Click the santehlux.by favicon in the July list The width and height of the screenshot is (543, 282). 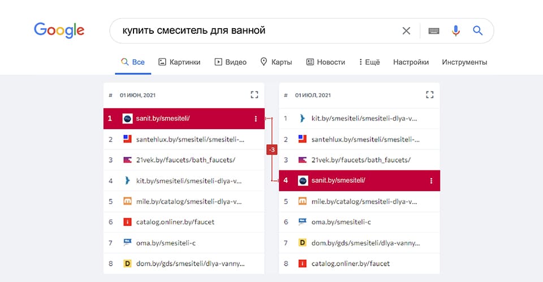click(x=302, y=139)
